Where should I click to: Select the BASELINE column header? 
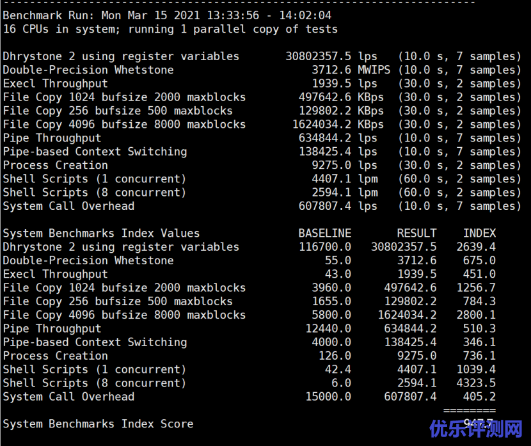click(324, 234)
